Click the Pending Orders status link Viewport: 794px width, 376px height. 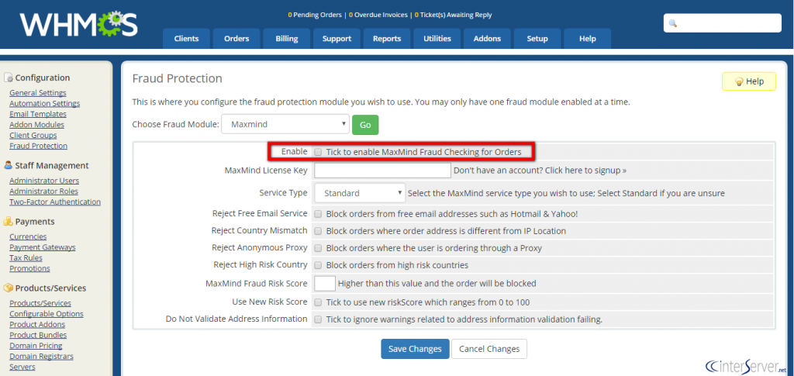pyautogui.click(x=315, y=15)
